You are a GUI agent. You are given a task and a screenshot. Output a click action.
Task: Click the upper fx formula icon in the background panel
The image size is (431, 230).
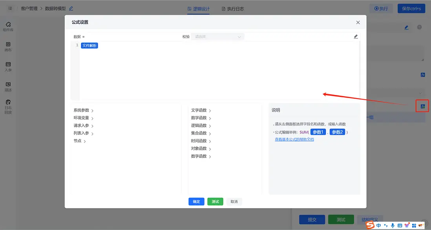coord(423,75)
